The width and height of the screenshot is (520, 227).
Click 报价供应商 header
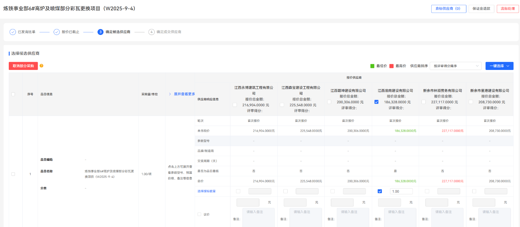tap(354, 78)
